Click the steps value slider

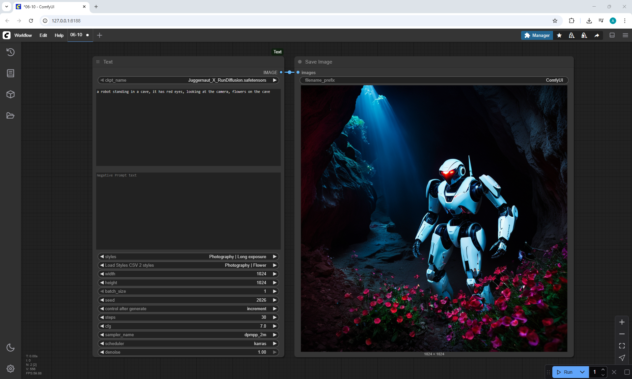[188, 317]
